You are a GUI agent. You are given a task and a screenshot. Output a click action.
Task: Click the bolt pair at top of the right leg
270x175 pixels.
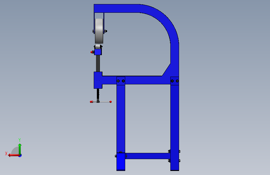click(175, 81)
